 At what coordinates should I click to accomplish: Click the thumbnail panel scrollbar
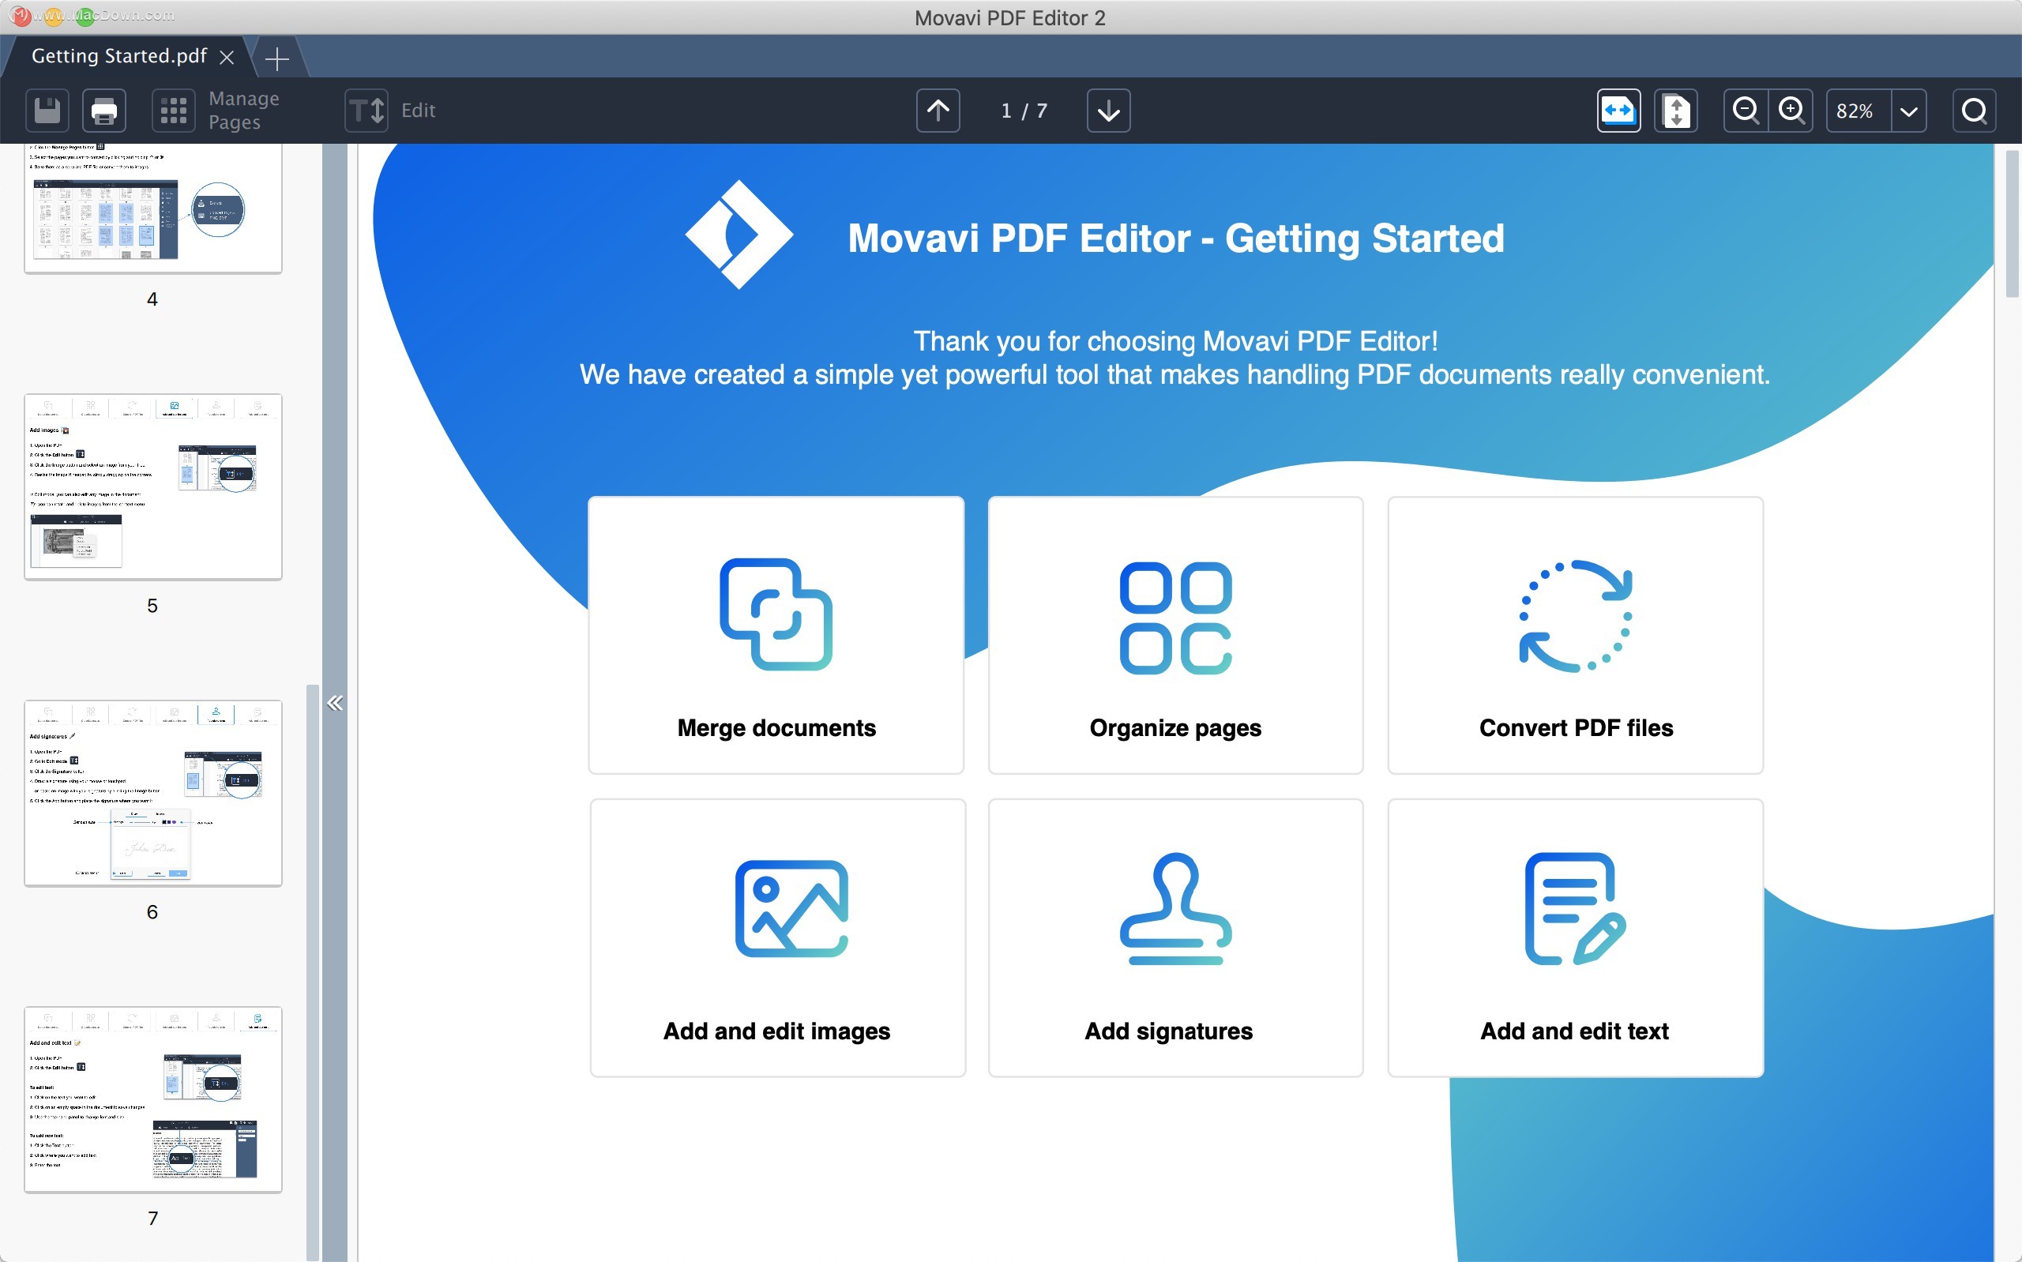[312, 972]
